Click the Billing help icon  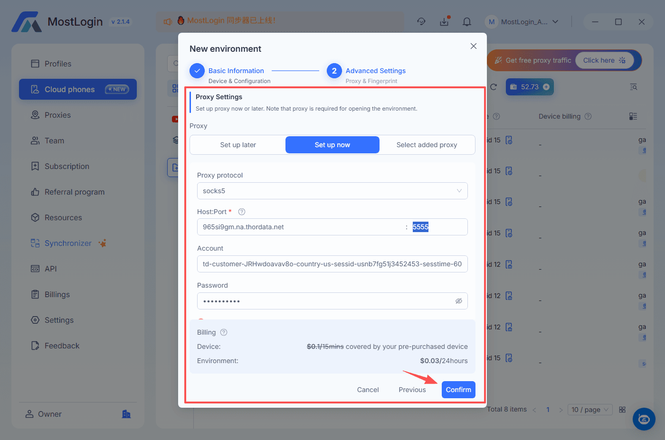(x=224, y=332)
